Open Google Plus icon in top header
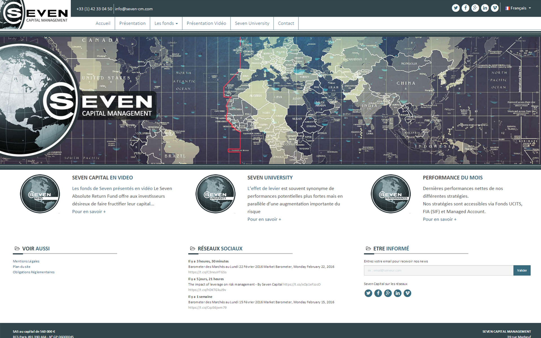This screenshot has height=338, width=541. 475,8
